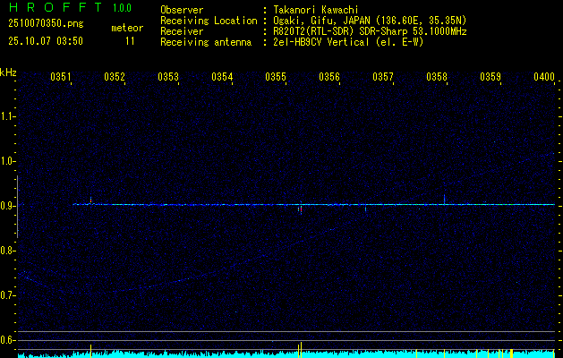
Task: Click the date stamp 25.10.07 03:50
Action: point(45,41)
